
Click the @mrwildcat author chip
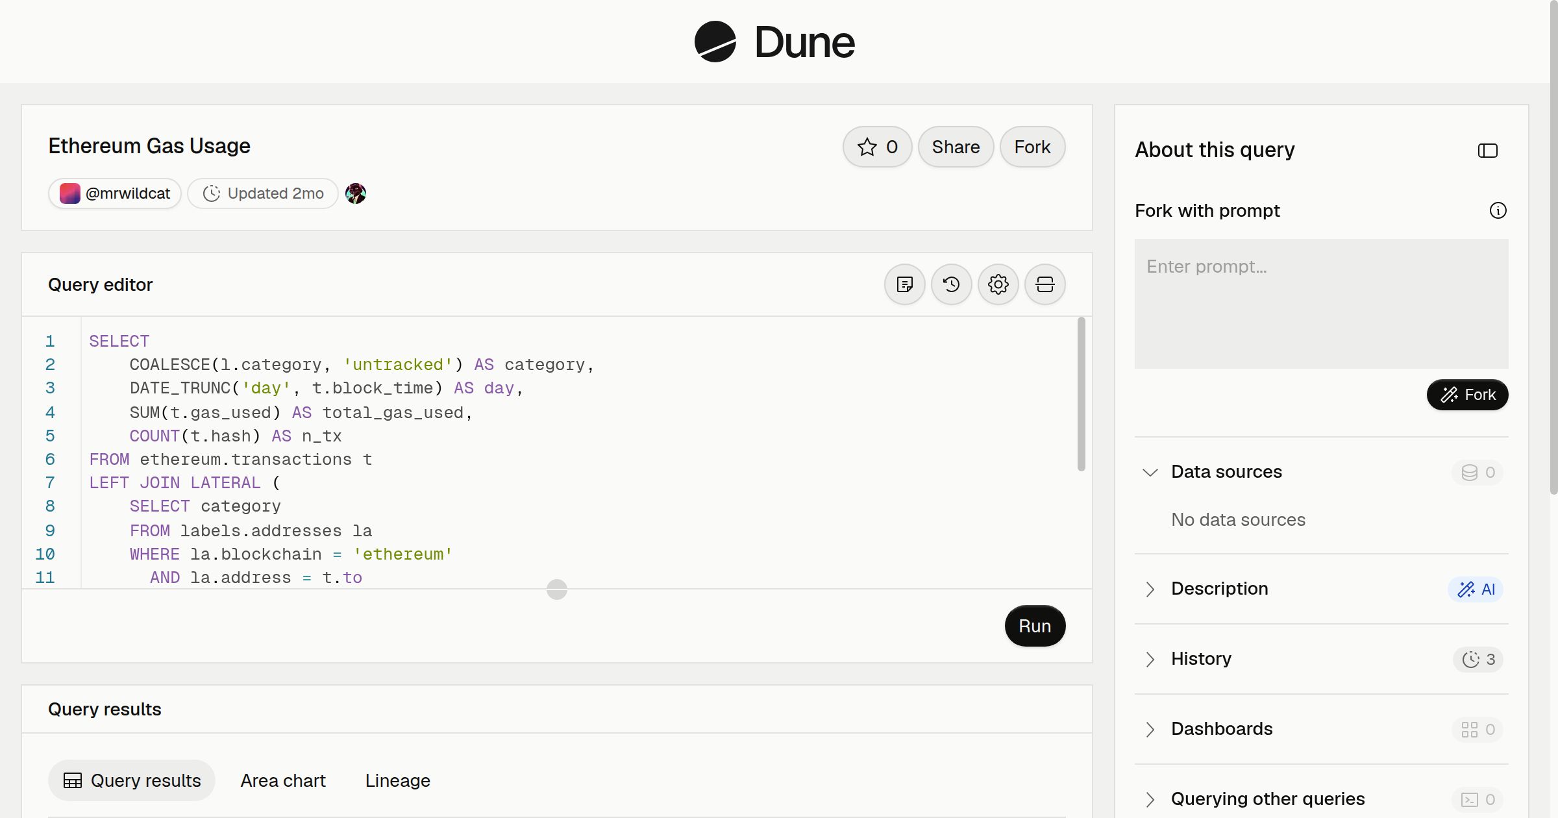pos(115,193)
